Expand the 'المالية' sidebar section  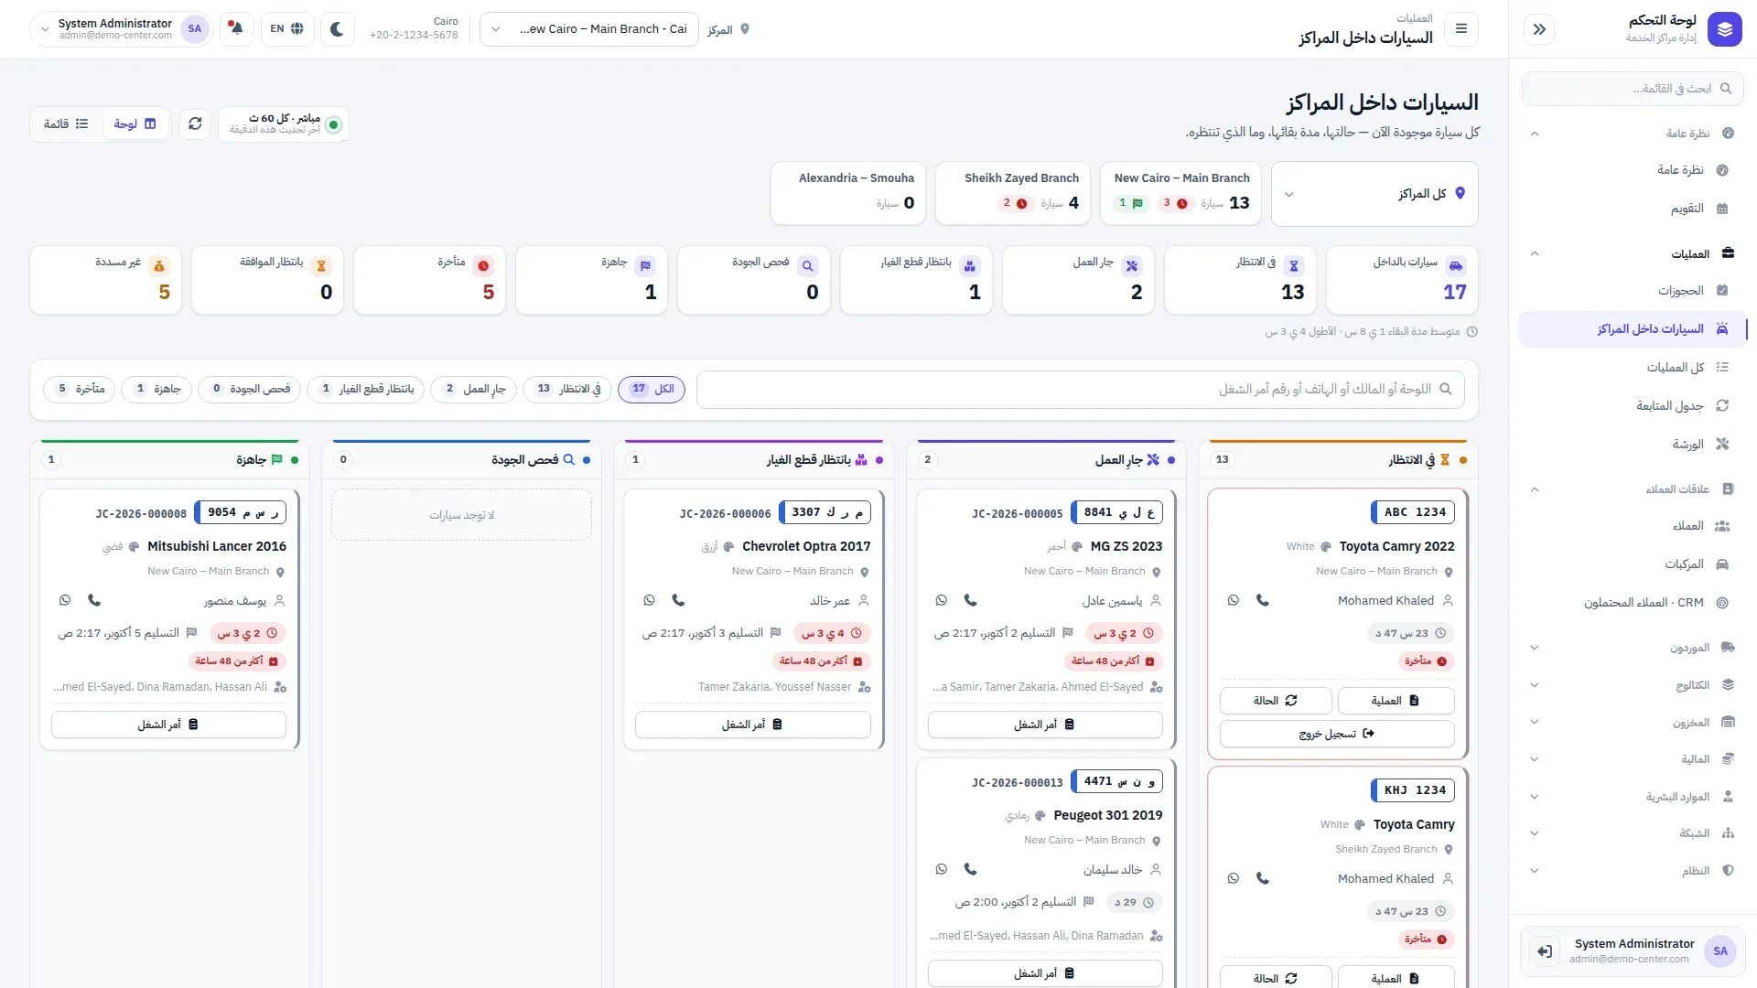[1632, 759]
